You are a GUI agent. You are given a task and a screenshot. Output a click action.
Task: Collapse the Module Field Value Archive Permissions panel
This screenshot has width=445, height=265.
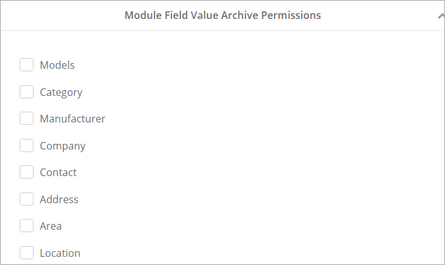click(x=441, y=16)
